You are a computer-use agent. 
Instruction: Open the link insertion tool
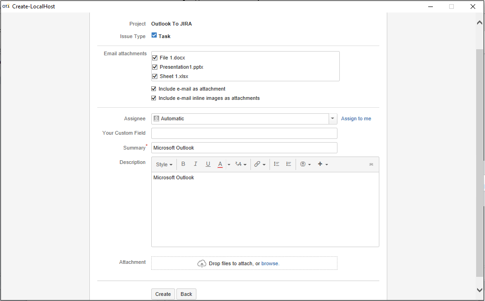[260, 164]
